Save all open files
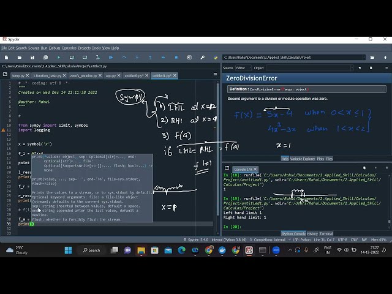 [x=45, y=58]
